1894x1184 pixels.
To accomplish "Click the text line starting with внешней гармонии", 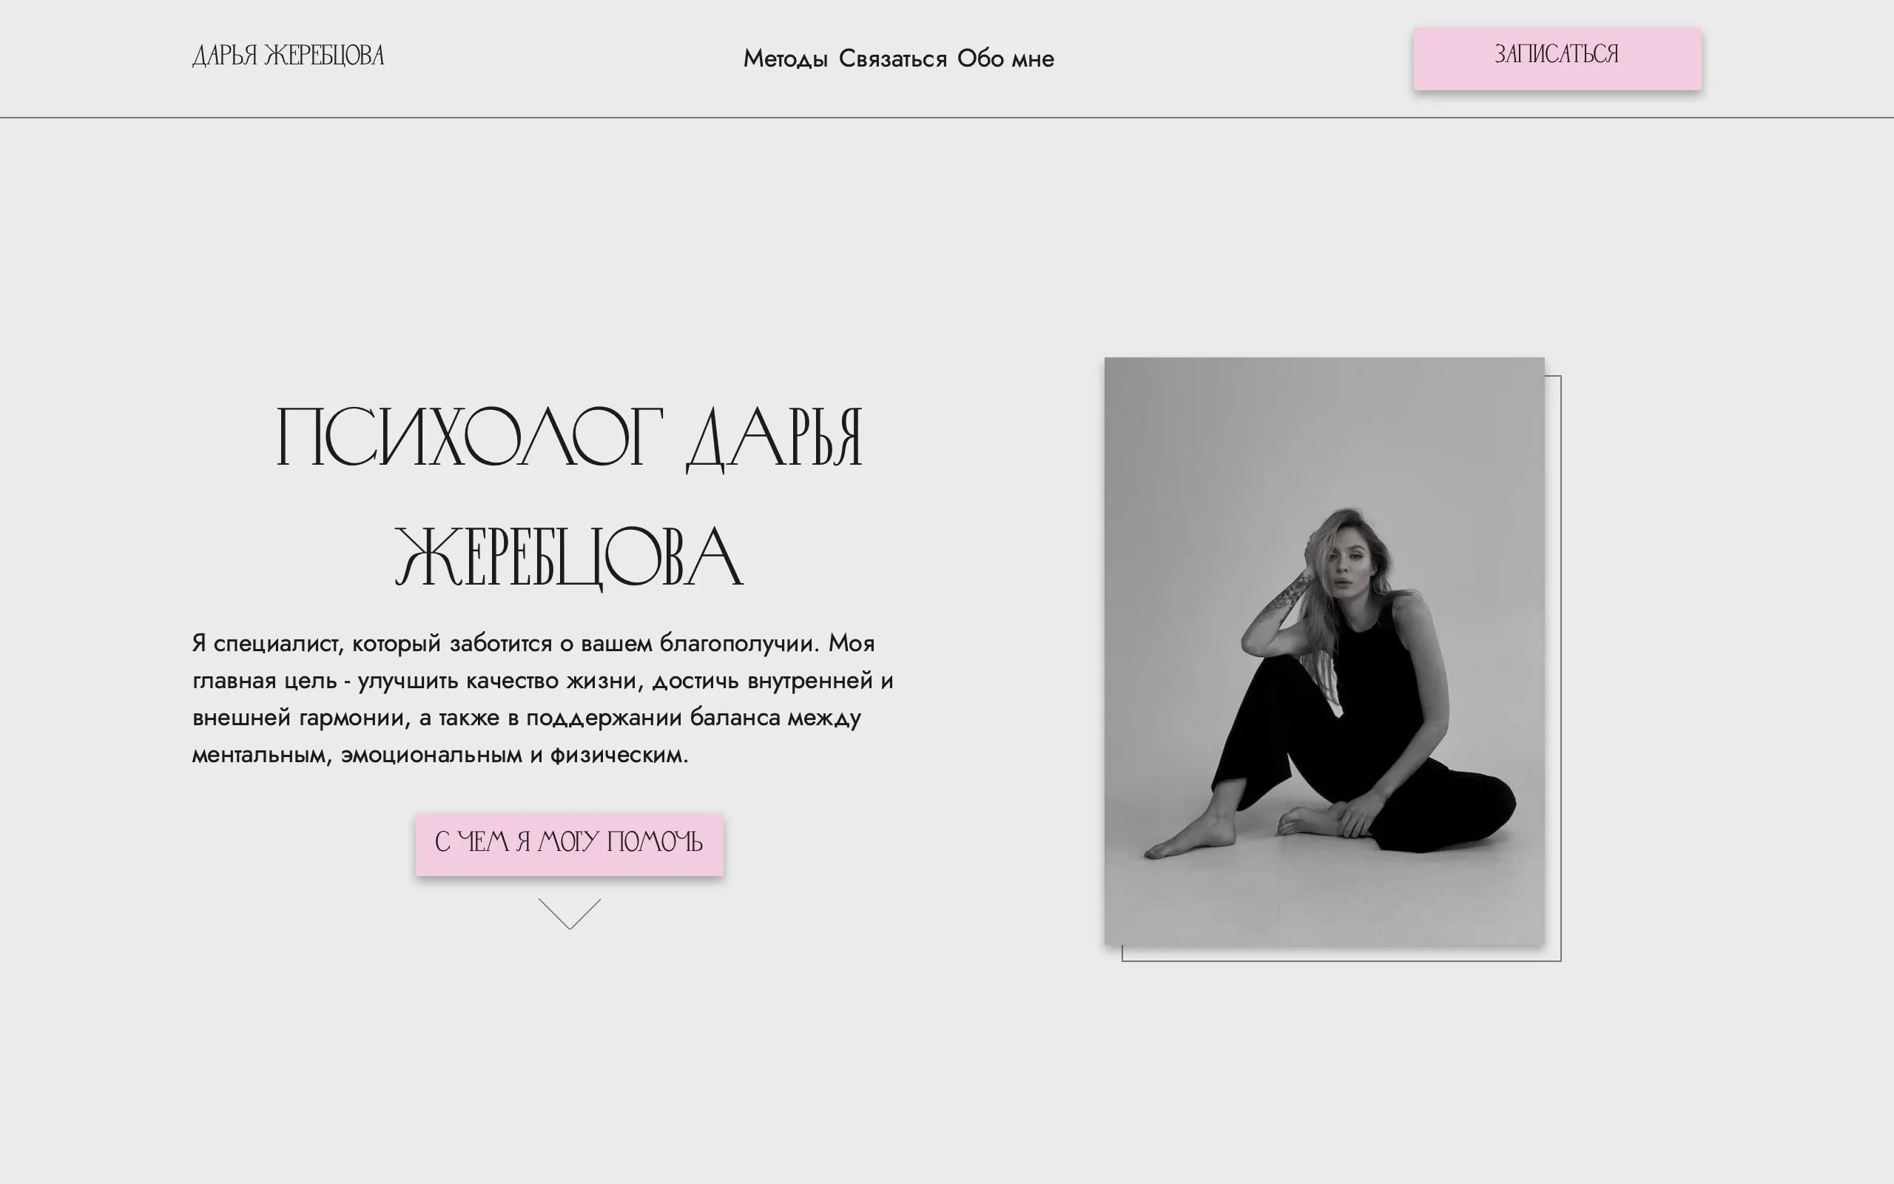I will coord(526,718).
